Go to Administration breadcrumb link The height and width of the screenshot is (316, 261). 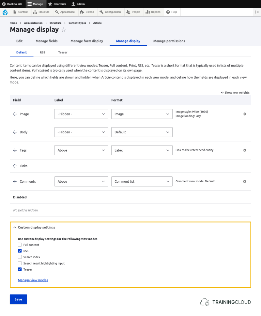click(x=33, y=23)
